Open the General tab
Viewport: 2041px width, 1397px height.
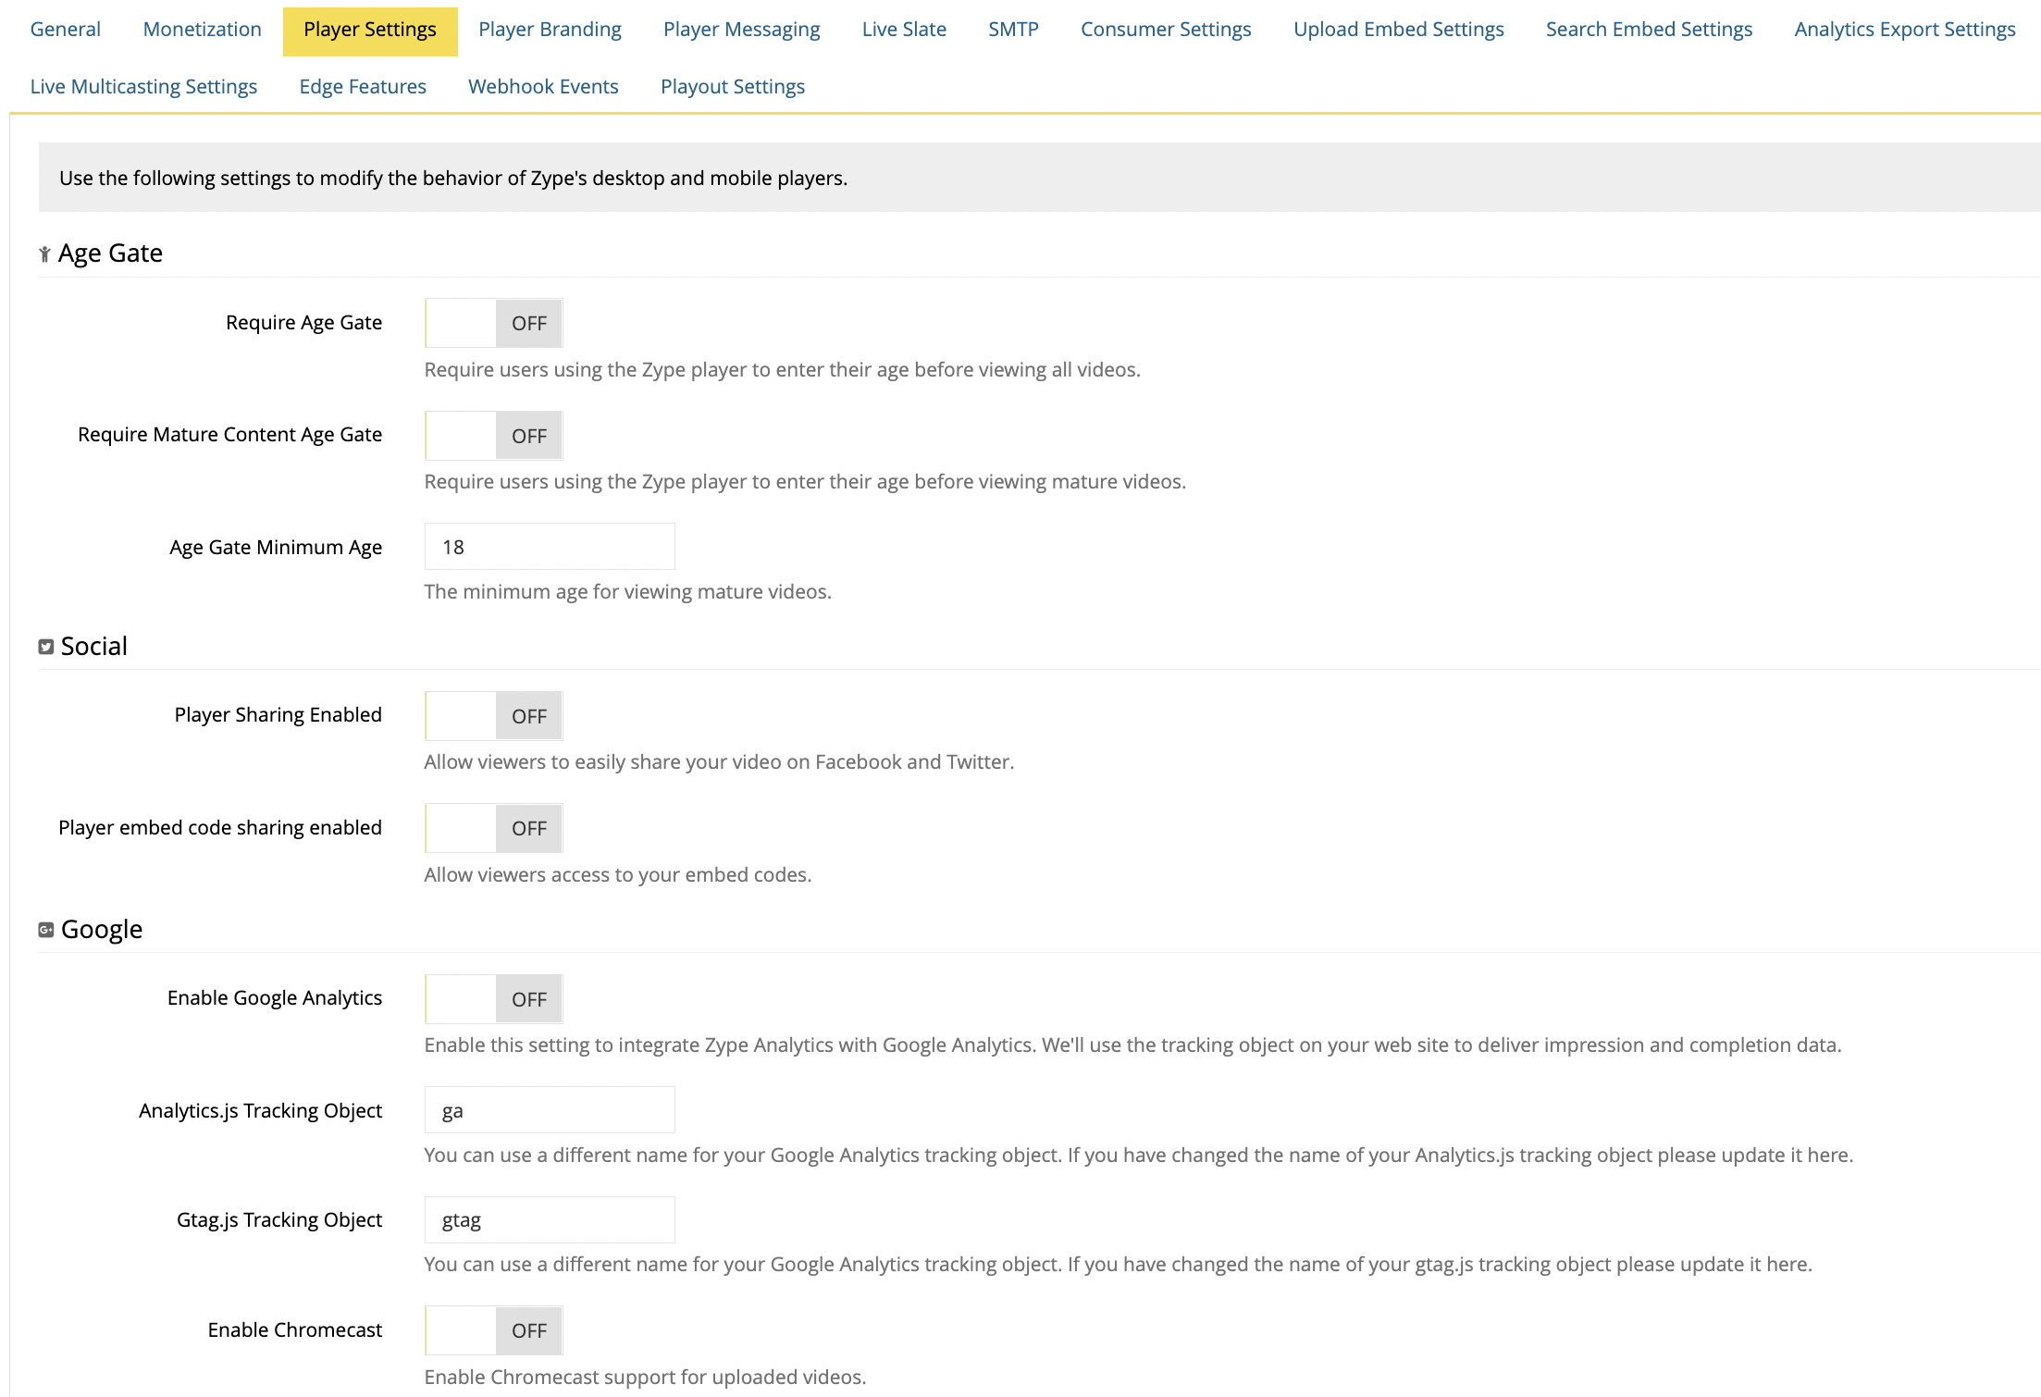pyautogui.click(x=66, y=30)
